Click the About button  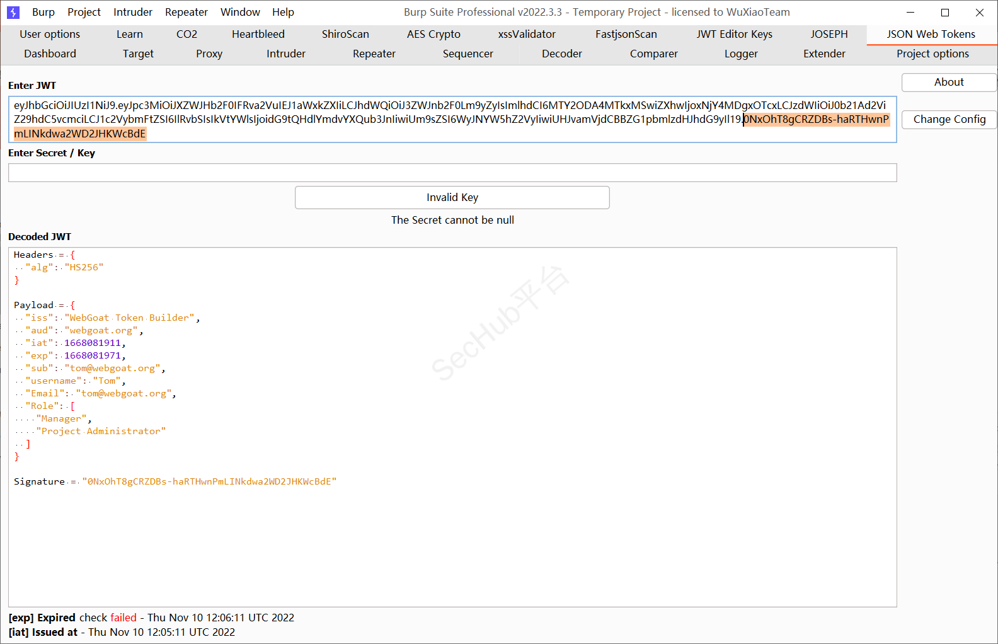point(948,82)
